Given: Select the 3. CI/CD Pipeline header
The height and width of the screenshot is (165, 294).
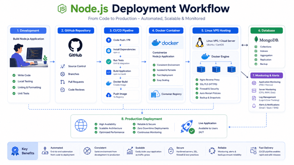Looking at the screenshot, I should [121, 30].
